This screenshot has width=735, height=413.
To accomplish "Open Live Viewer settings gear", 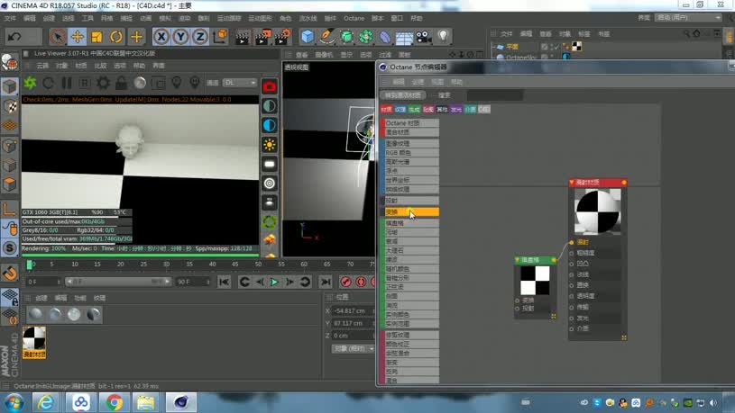I will (x=103, y=84).
